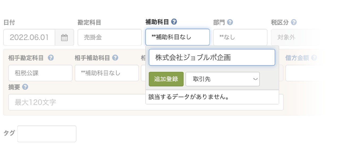Image resolution: width=356 pixels, height=159 pixels.
Task: Click the 相手勘定科目 field showing 租税公課
Action: (40, 73)
